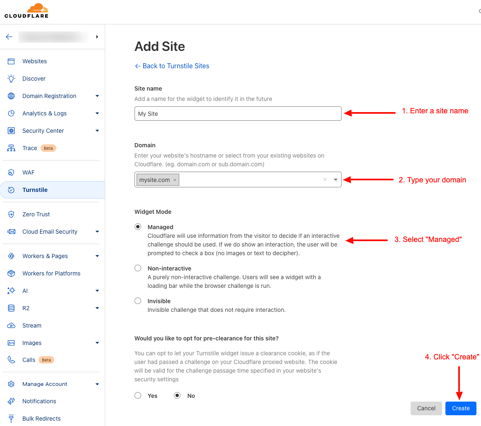Open the Domain dropdown arrow

[x=336, y=179]
